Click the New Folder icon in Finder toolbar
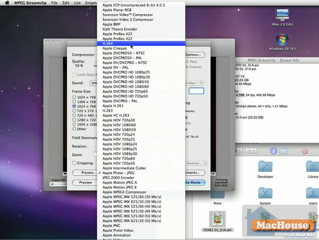 point(284,151)
